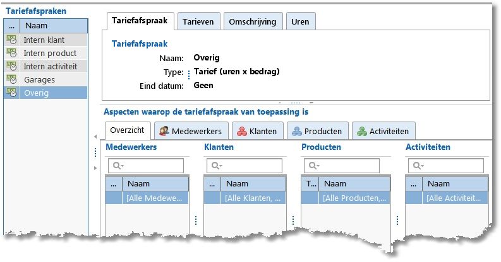Click the icon beside Overig
Screen dimensions: 501x262
(x=11, y=93)
